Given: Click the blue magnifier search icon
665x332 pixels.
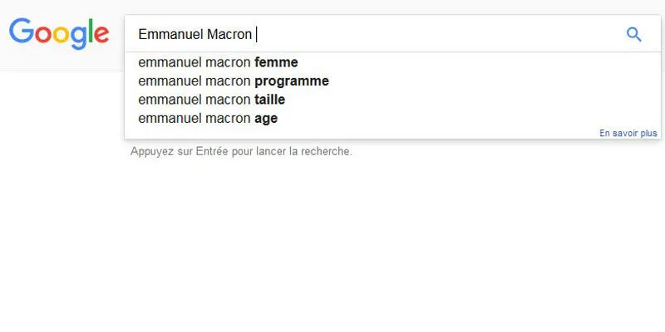Looking at the screenshot, I should (634, 34).
